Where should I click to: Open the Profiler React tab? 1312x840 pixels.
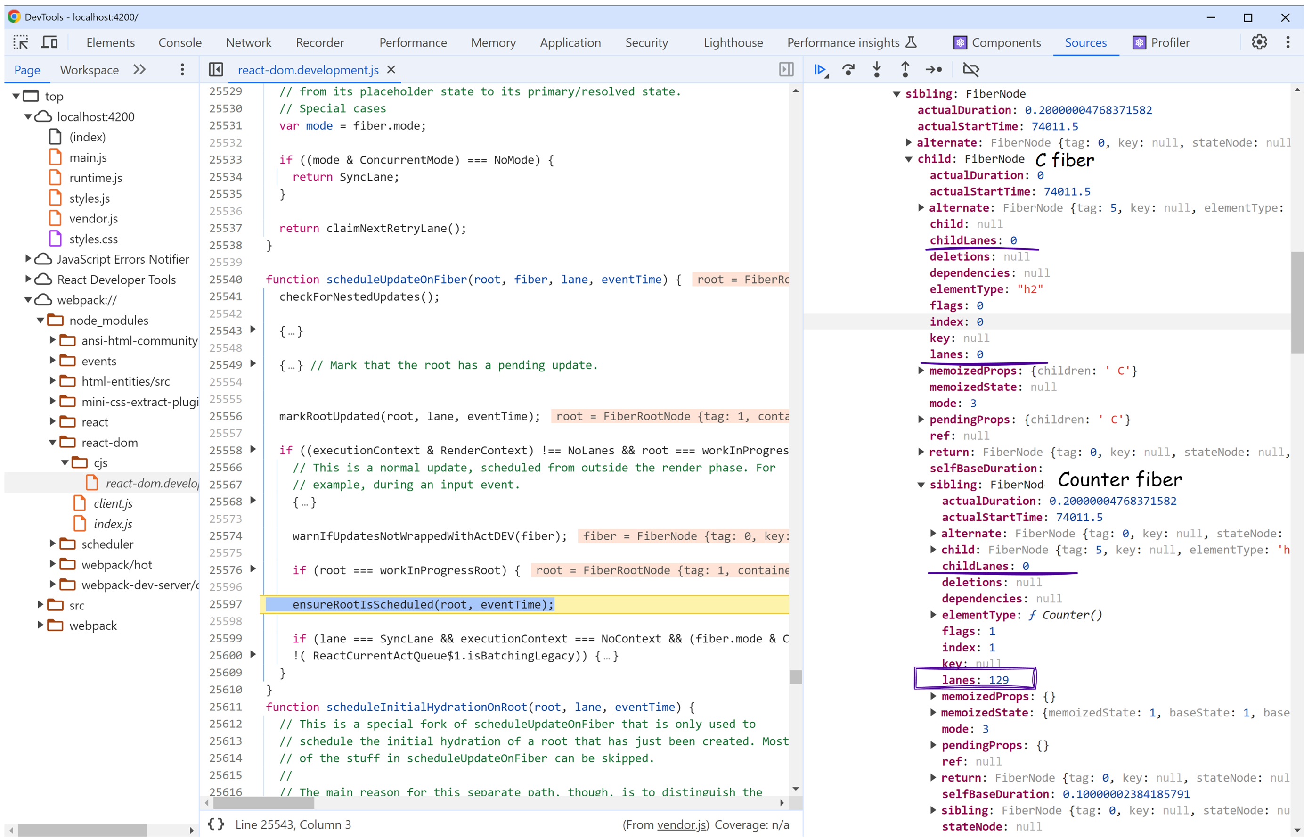point(1161,42)
